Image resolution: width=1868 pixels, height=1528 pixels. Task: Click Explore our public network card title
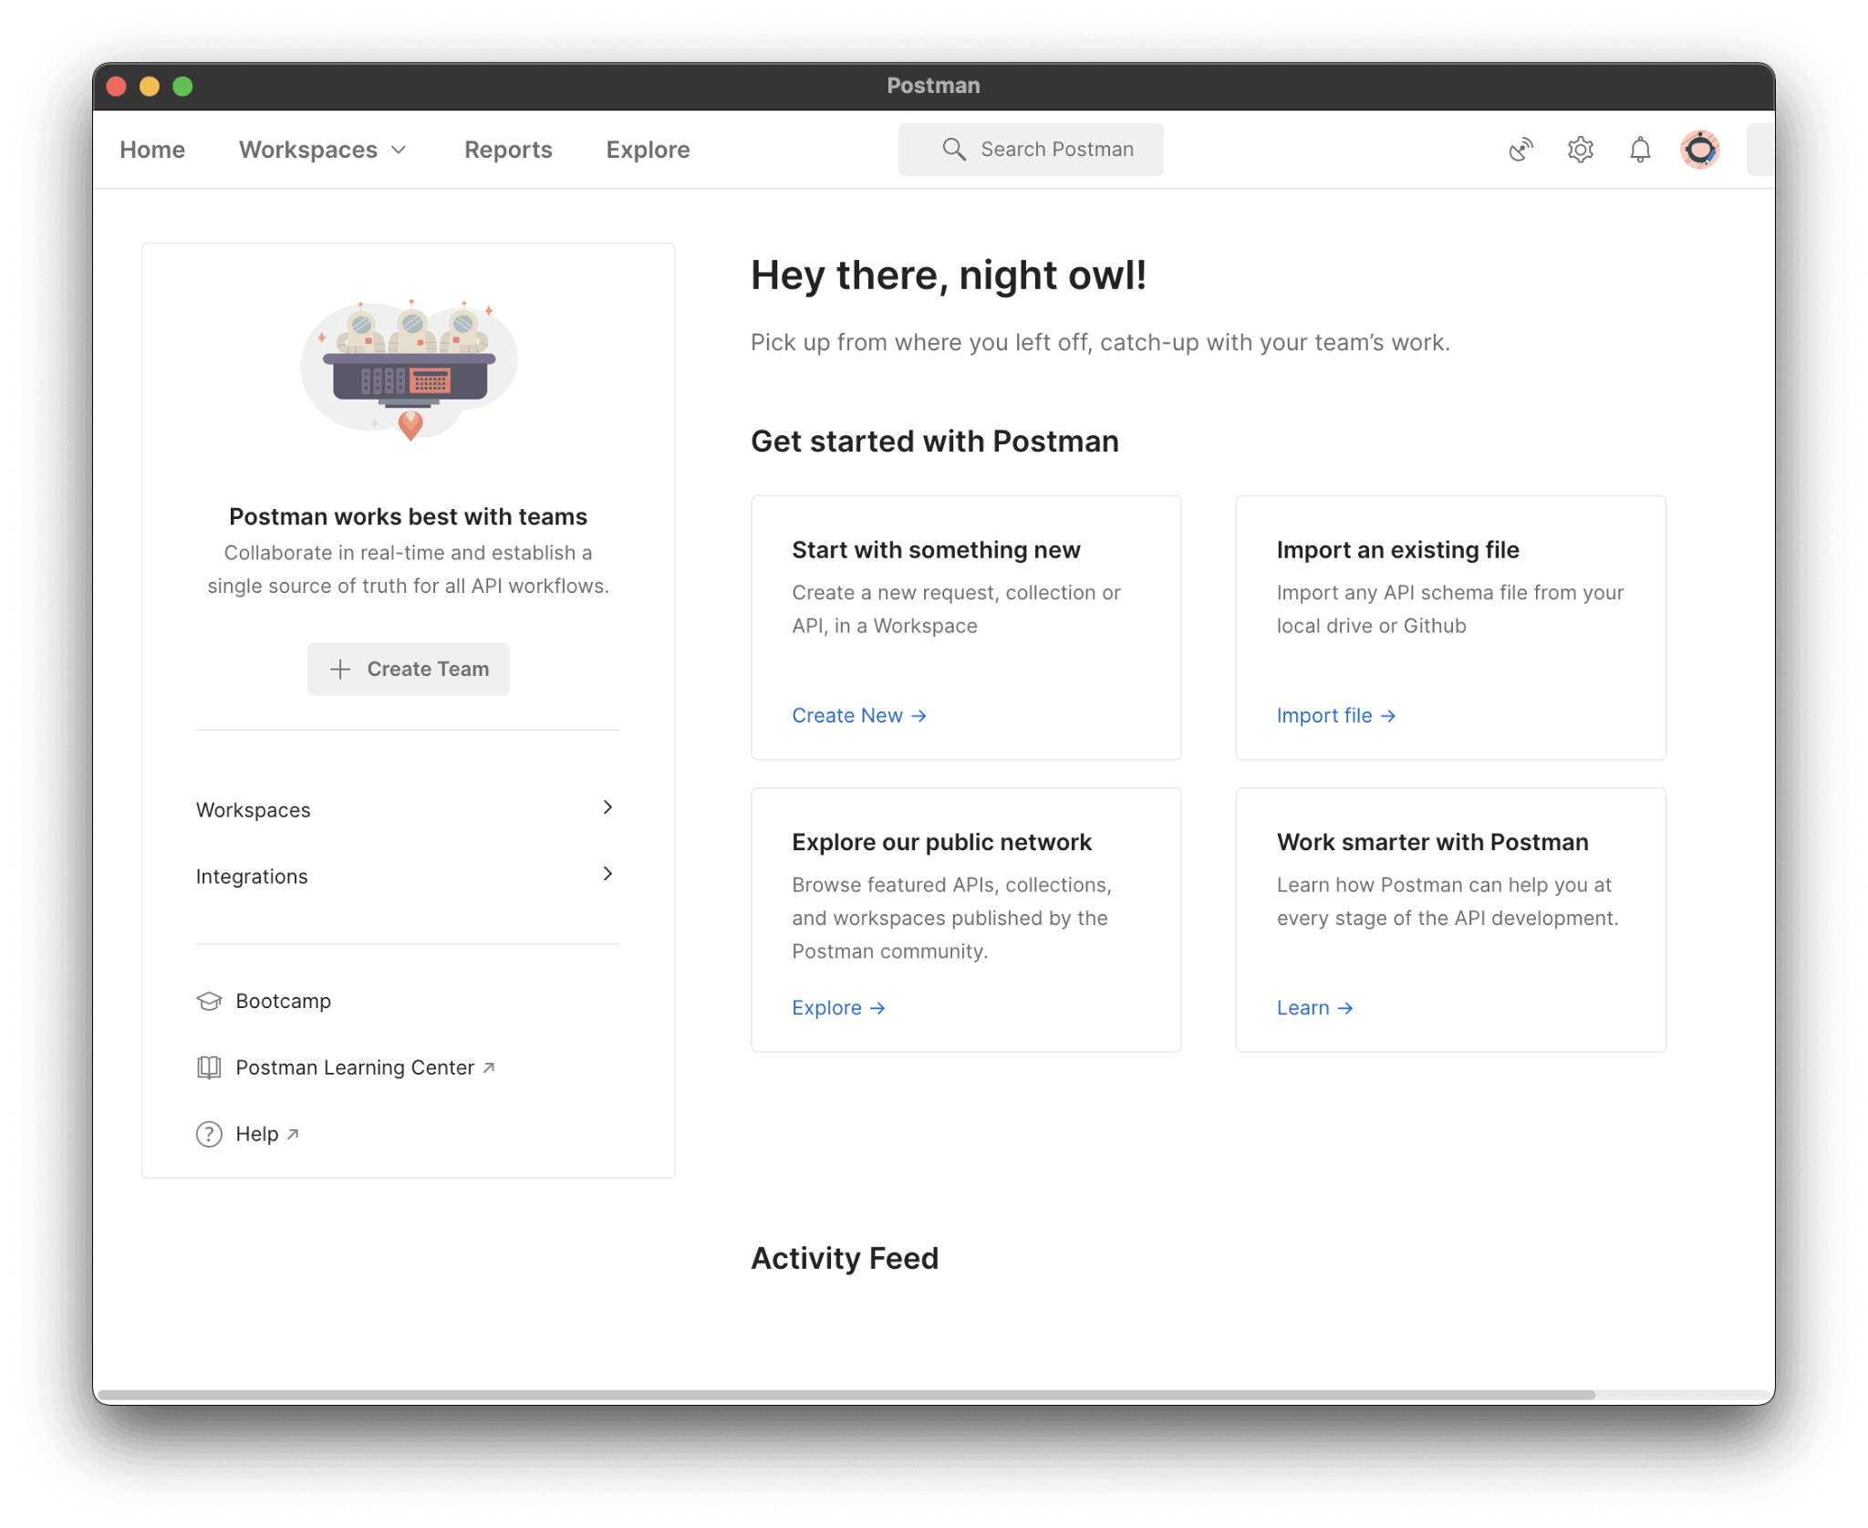(x=941, y=842)
